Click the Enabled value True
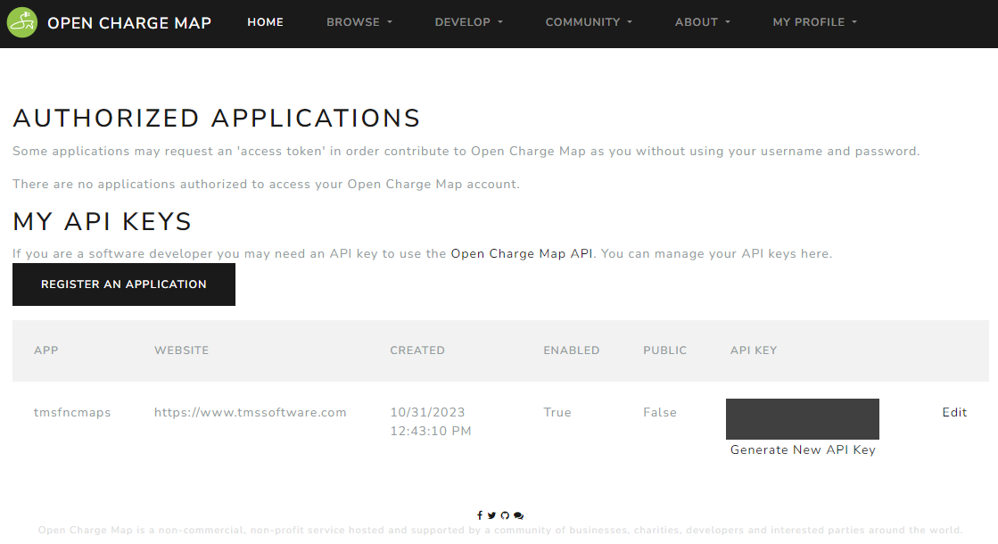 pyautogui.click(x=557, y=412)
